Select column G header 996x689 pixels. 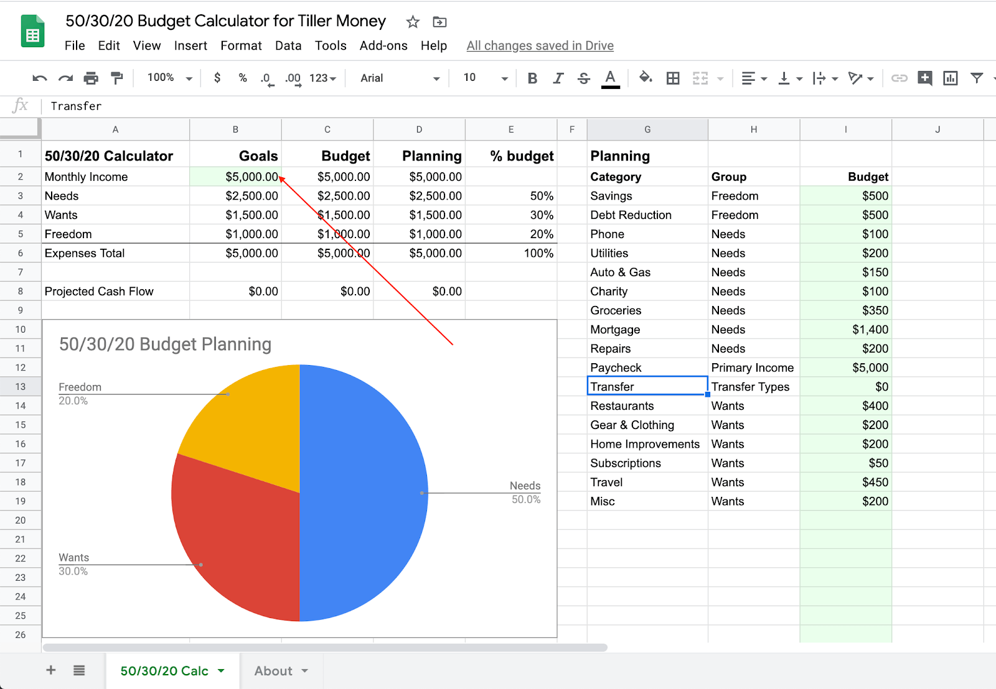coord(647,129)
